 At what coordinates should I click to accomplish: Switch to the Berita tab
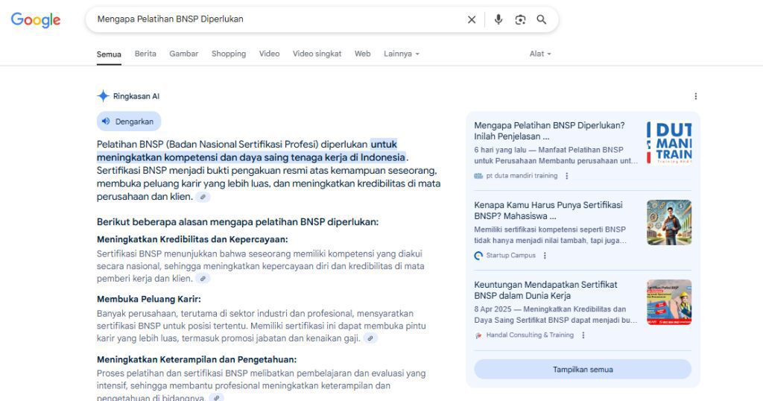(145, 54)
